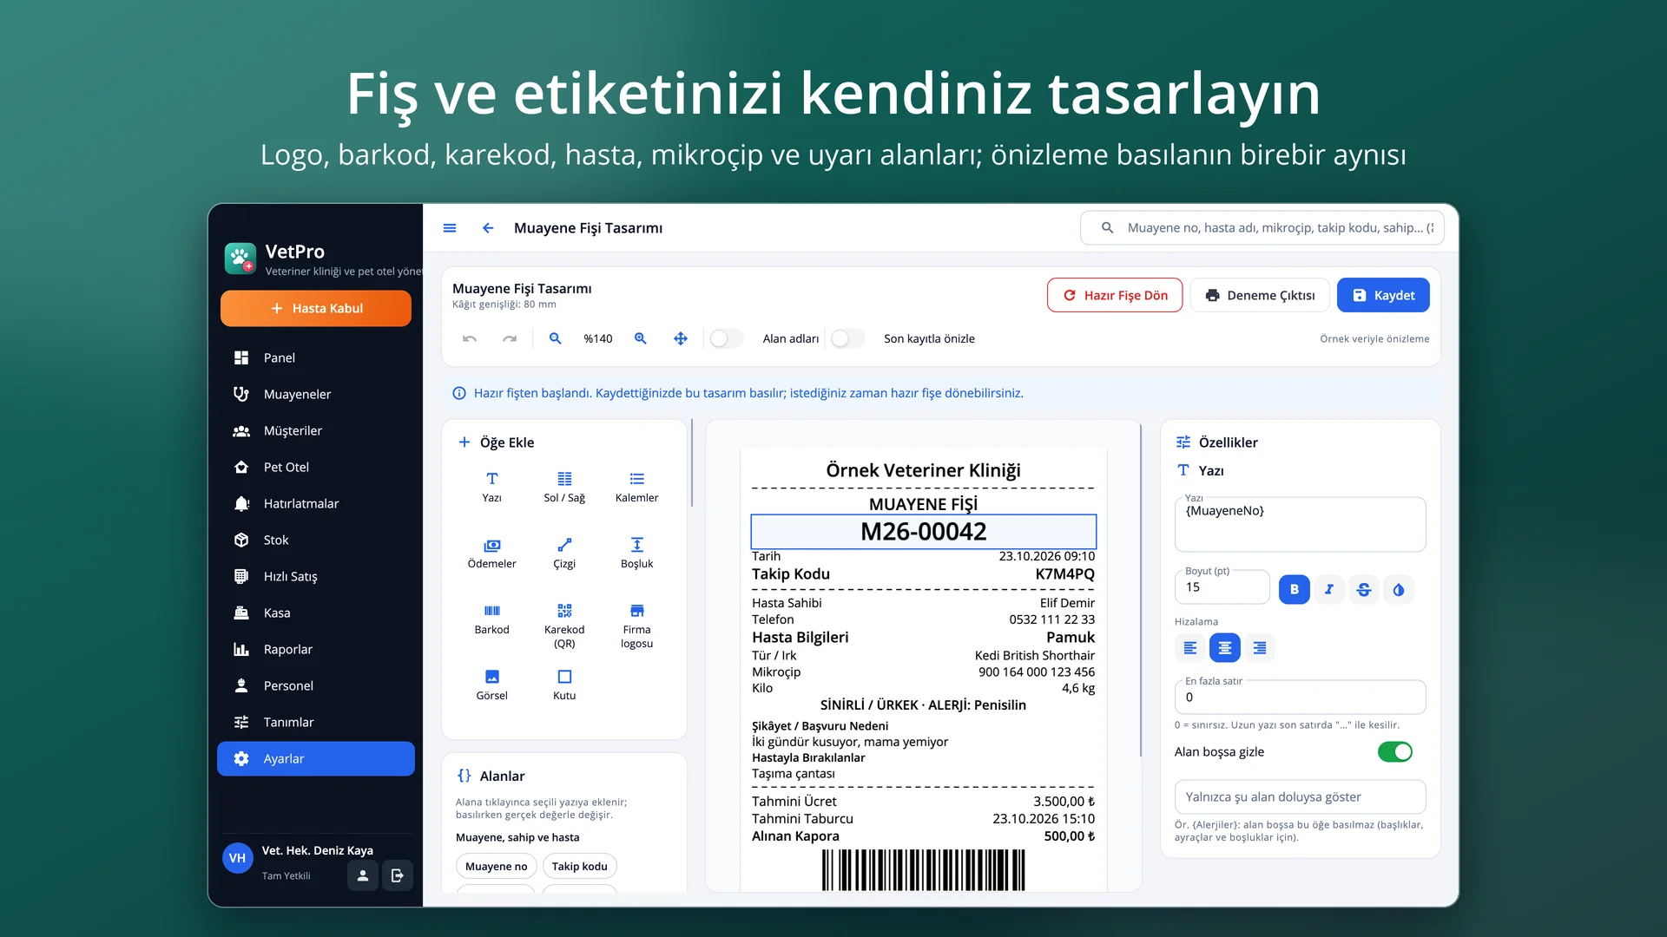
Task: Add a Kutu box element
Action: pos(564,685)
